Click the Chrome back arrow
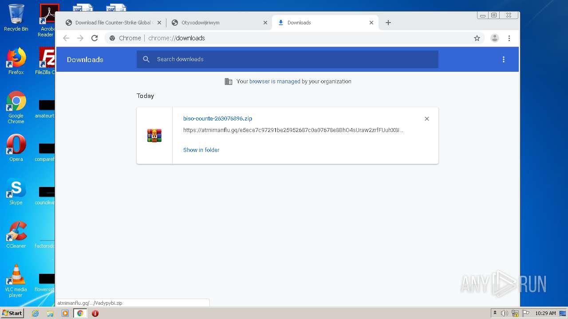Image resolution: width=568 pixels, height=319 pixels. tap(66, 38)
